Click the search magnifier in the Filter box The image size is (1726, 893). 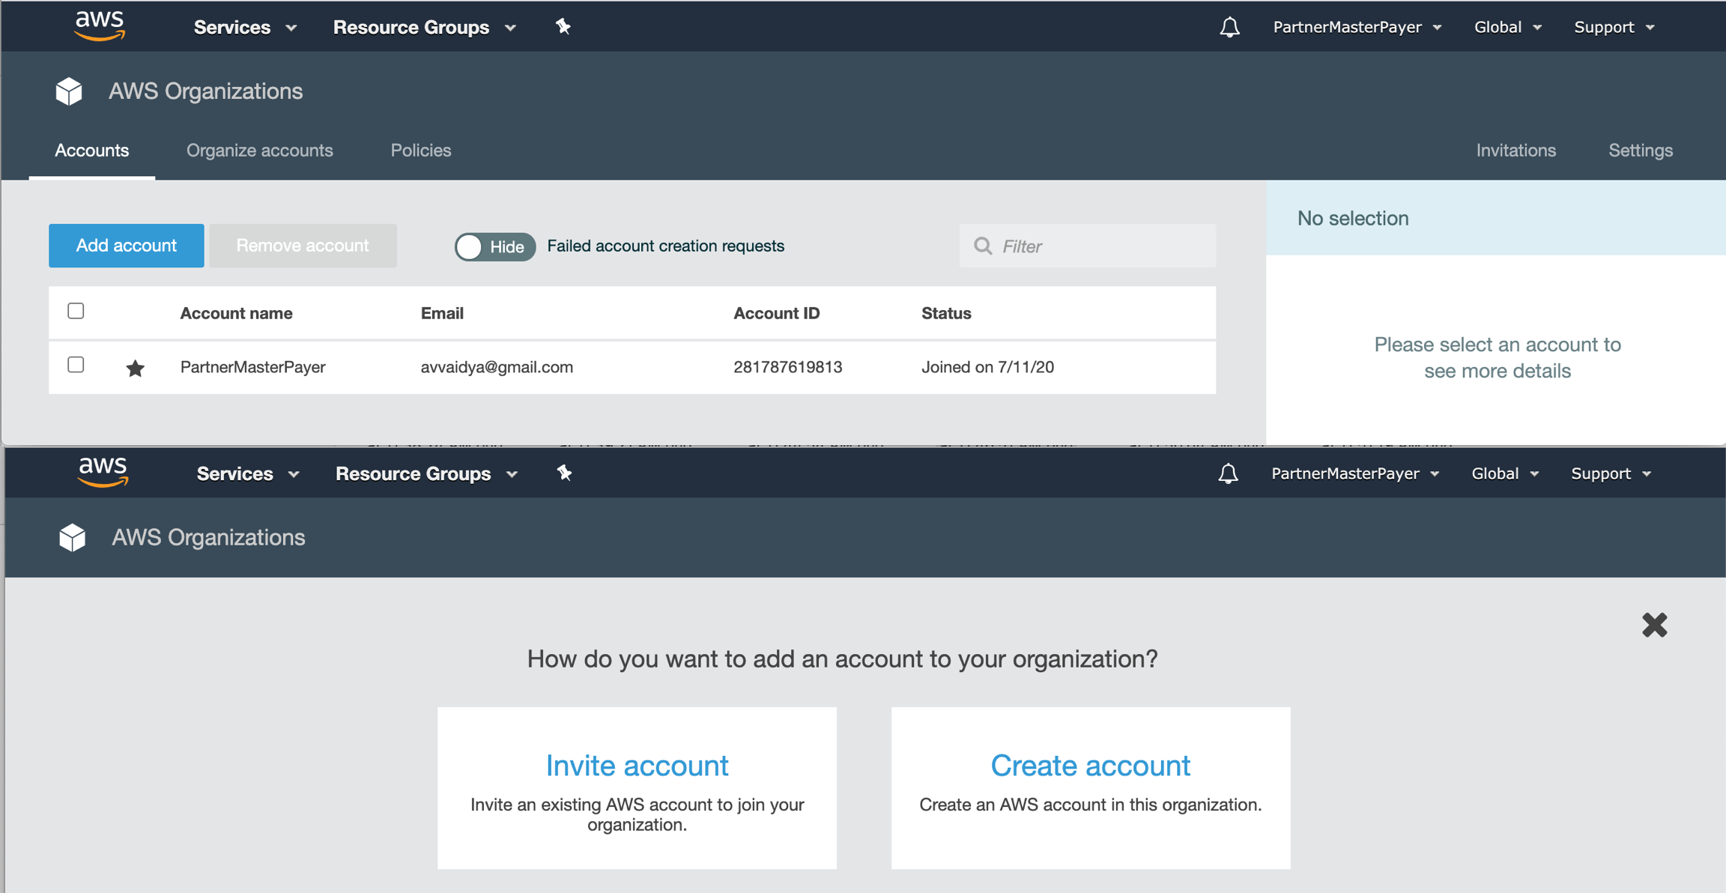click(982, 246)
